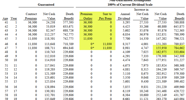Select highlighted death benefit 784,662
186x100 pixels.
tap(179, 48)
